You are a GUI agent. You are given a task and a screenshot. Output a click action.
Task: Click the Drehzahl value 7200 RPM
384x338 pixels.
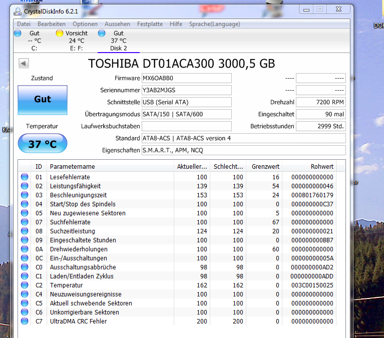click(321, 102)
